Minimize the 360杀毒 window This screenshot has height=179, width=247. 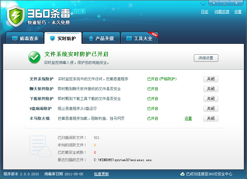224,3
